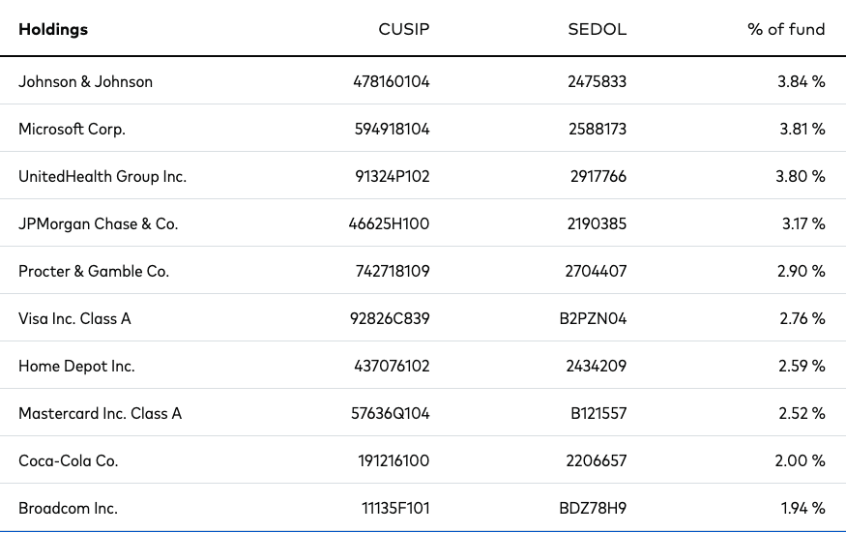Click the Holdings column header
846x533 pixels.
tap(53, 29)
